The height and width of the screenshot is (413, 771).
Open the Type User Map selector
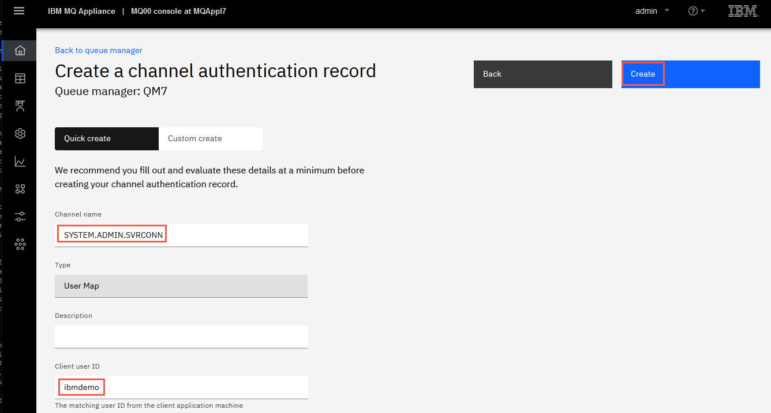tap(181, 286)
